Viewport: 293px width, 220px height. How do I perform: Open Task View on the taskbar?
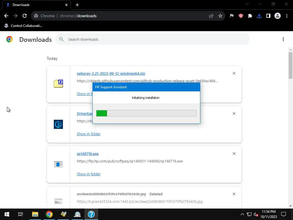pyautogui.click(x=20, y=214)
